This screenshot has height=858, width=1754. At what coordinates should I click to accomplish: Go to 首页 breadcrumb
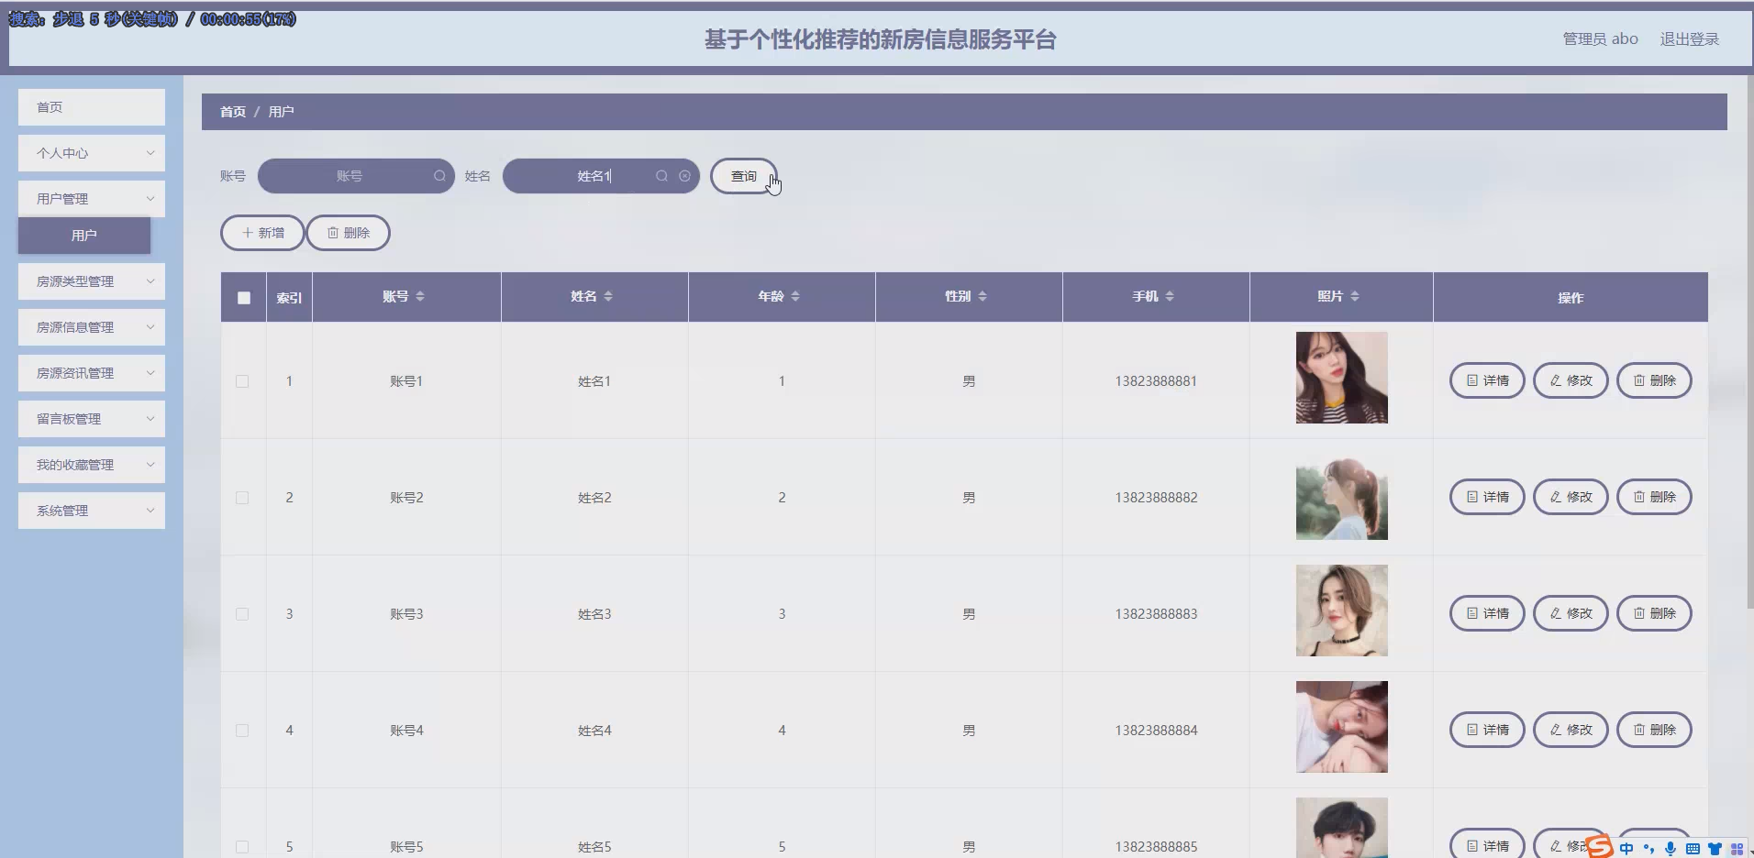233,112
